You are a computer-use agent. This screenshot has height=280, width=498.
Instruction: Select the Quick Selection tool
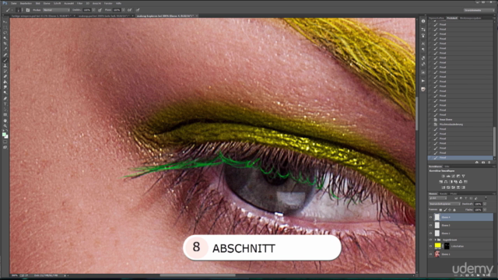click(5, 38)
